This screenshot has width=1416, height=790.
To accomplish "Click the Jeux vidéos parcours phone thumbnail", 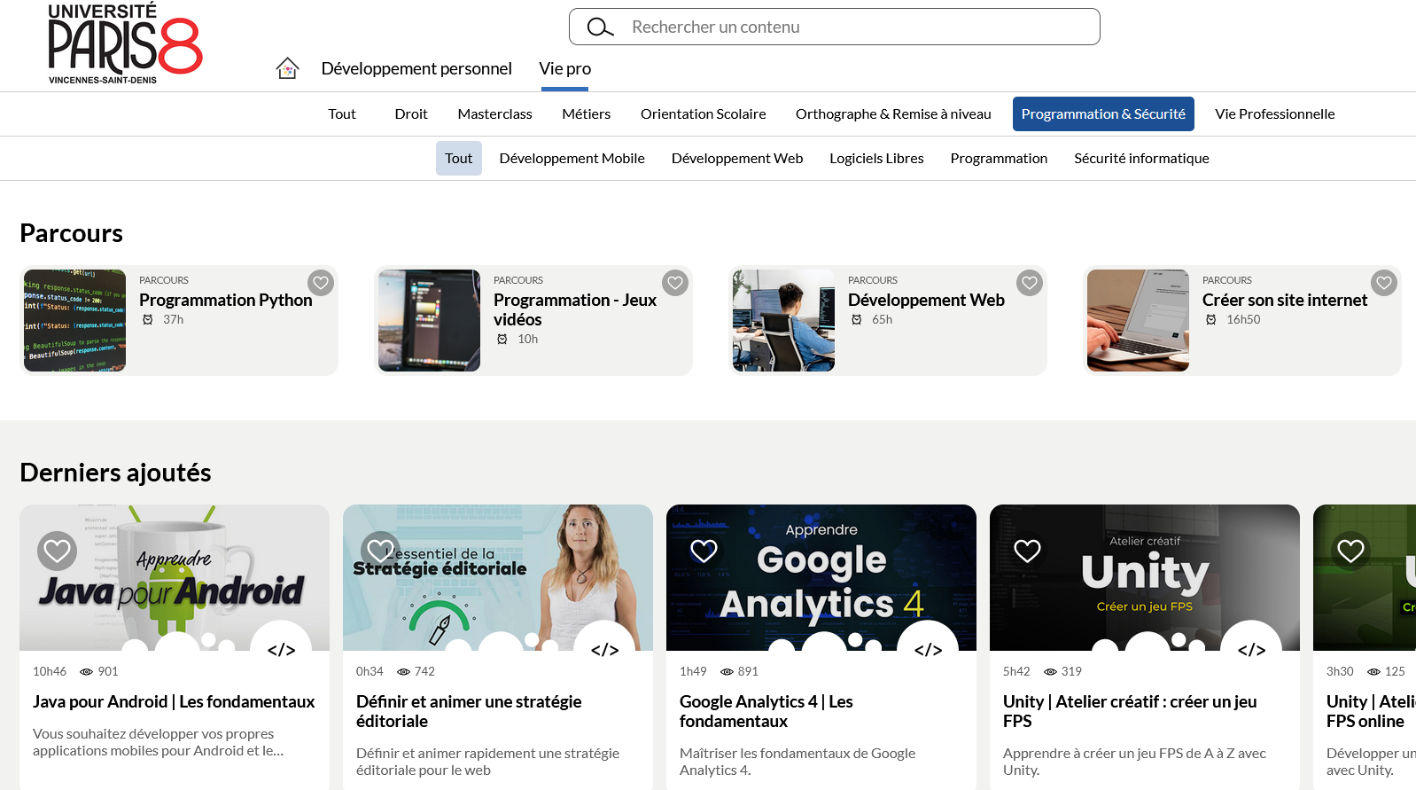I will click(x=429, y=320).
